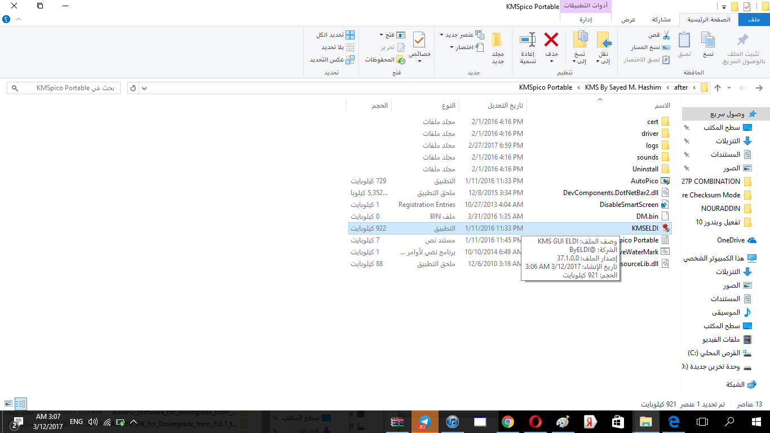Screen dimensions: 770x433
Task: Click the Up arrow navigation button
Action: click(718, 88)
